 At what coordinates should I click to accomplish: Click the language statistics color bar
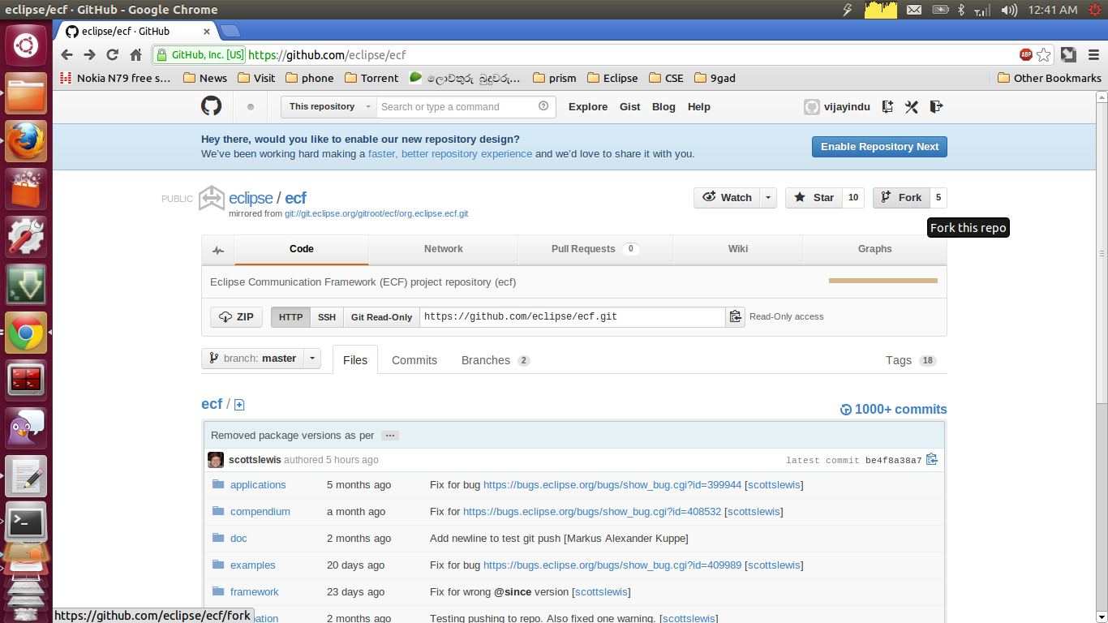[883, 281]
